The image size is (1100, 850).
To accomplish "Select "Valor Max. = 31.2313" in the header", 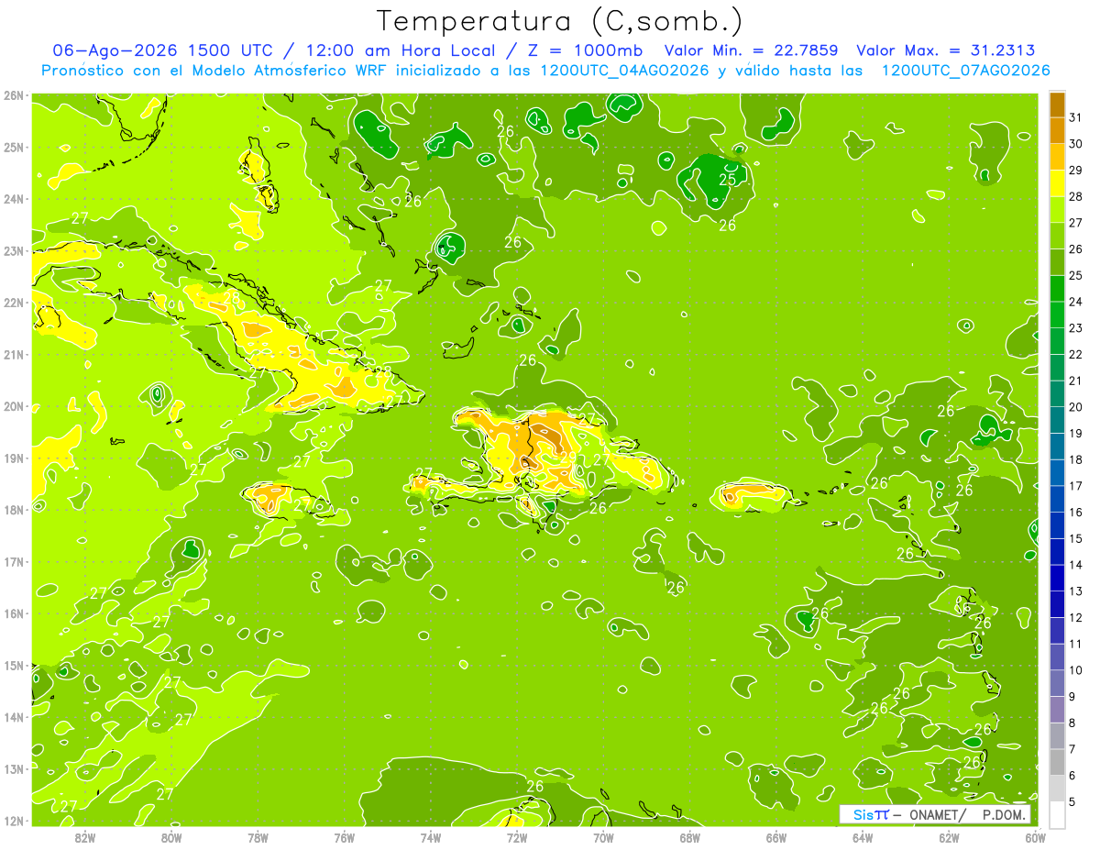I will pyautogui.click(x=946, y=50).
